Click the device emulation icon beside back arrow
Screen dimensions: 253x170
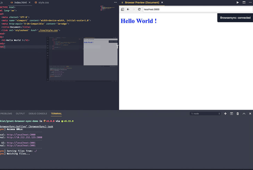[x=122, y=9]
